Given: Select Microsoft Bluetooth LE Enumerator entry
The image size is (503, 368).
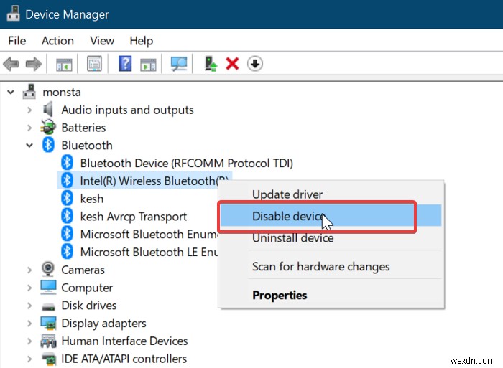Looking at the screenshot, I should 149,252.
